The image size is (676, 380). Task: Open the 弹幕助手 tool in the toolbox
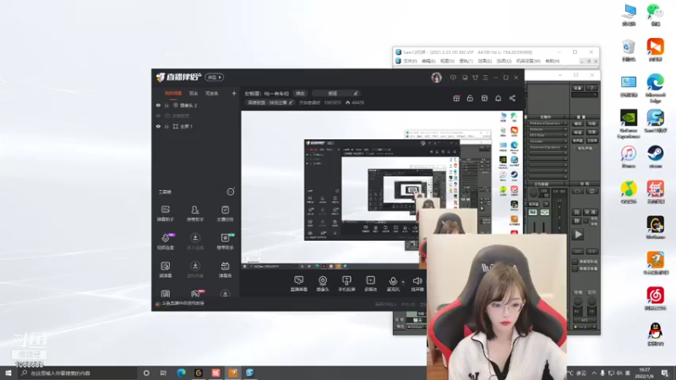click(165, 214)
